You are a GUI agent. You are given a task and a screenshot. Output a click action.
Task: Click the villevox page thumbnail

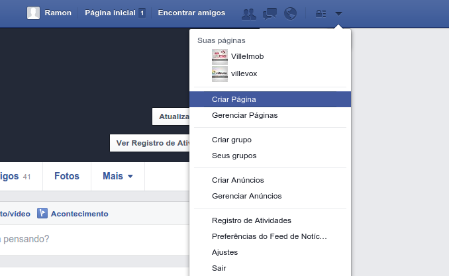click(220, 74)
